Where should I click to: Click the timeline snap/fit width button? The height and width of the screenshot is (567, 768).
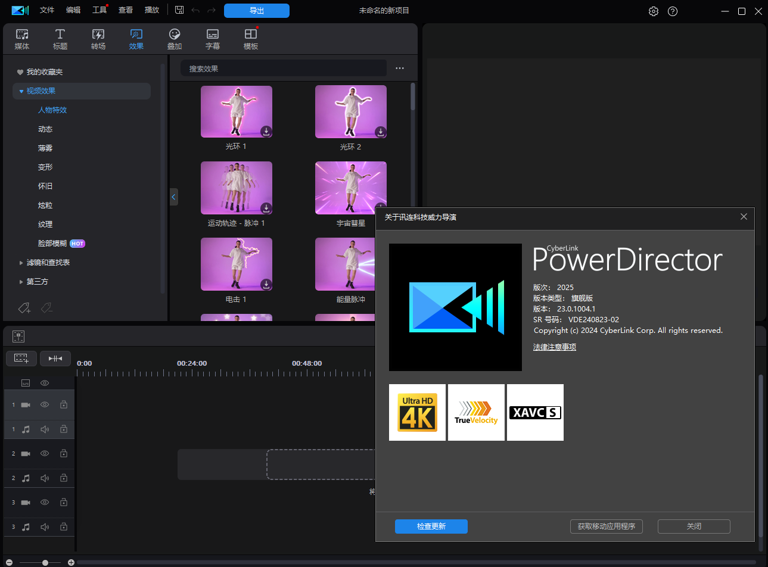click(x=55, y=359)
